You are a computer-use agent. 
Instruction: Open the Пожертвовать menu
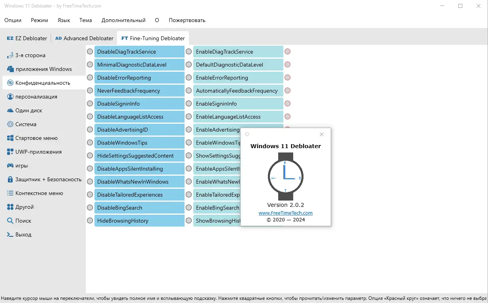187,20
